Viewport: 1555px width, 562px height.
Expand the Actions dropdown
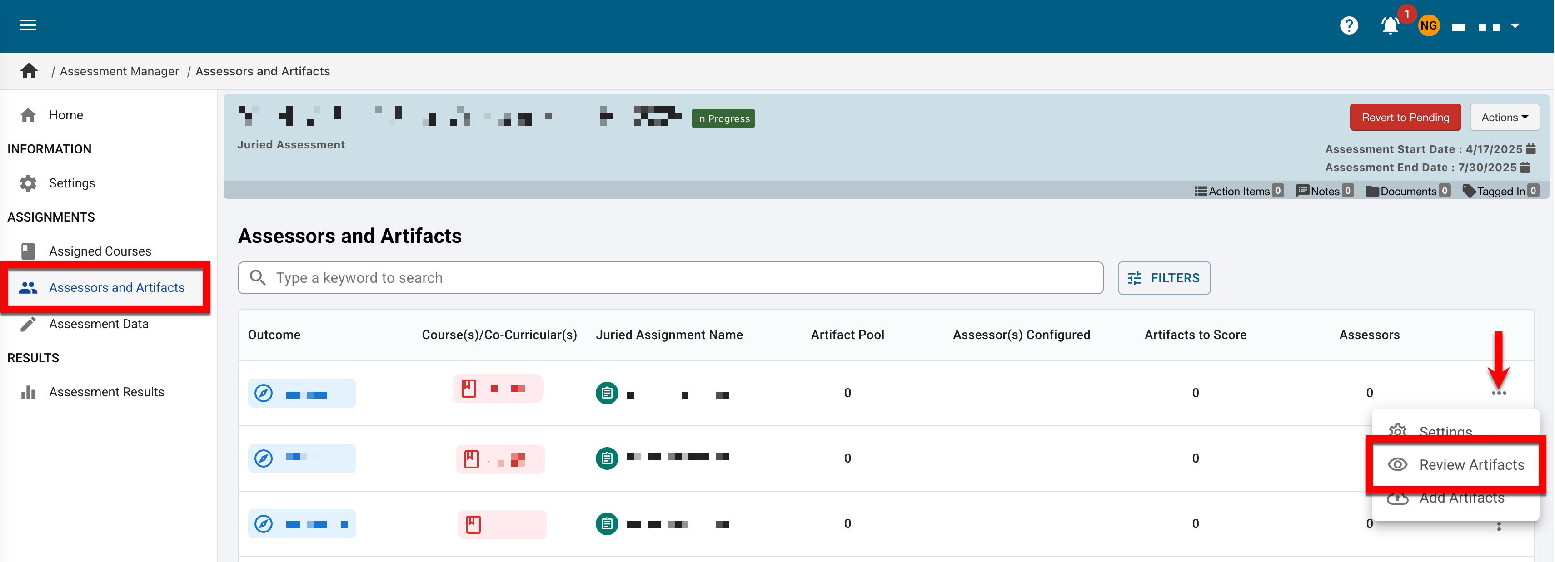click(x=1504, y=118)
